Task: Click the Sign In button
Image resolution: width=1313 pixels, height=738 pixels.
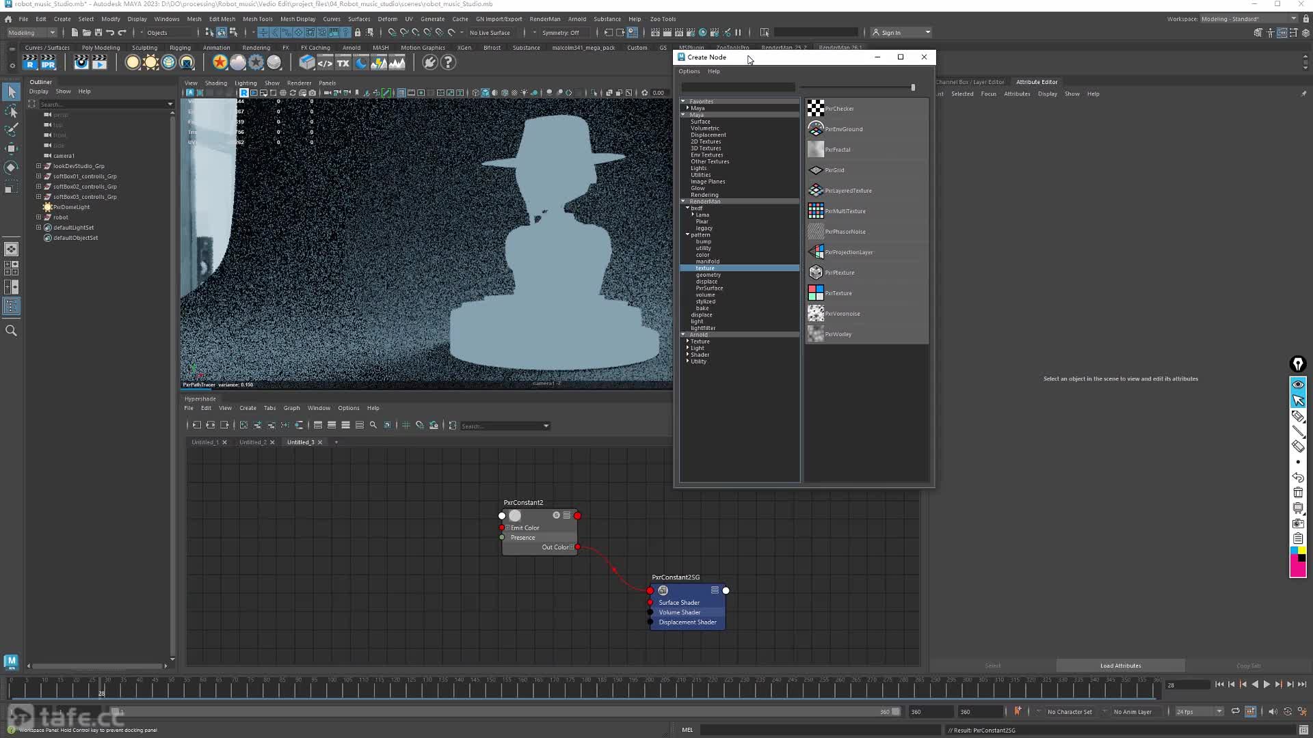Action: click(x=890, y=33)
